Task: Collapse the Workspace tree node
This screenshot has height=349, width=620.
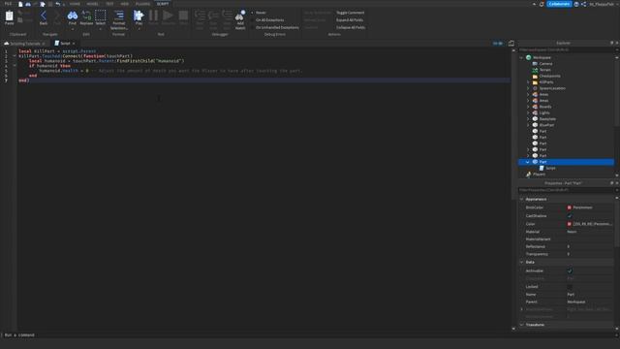Action: tap(521, 57)
